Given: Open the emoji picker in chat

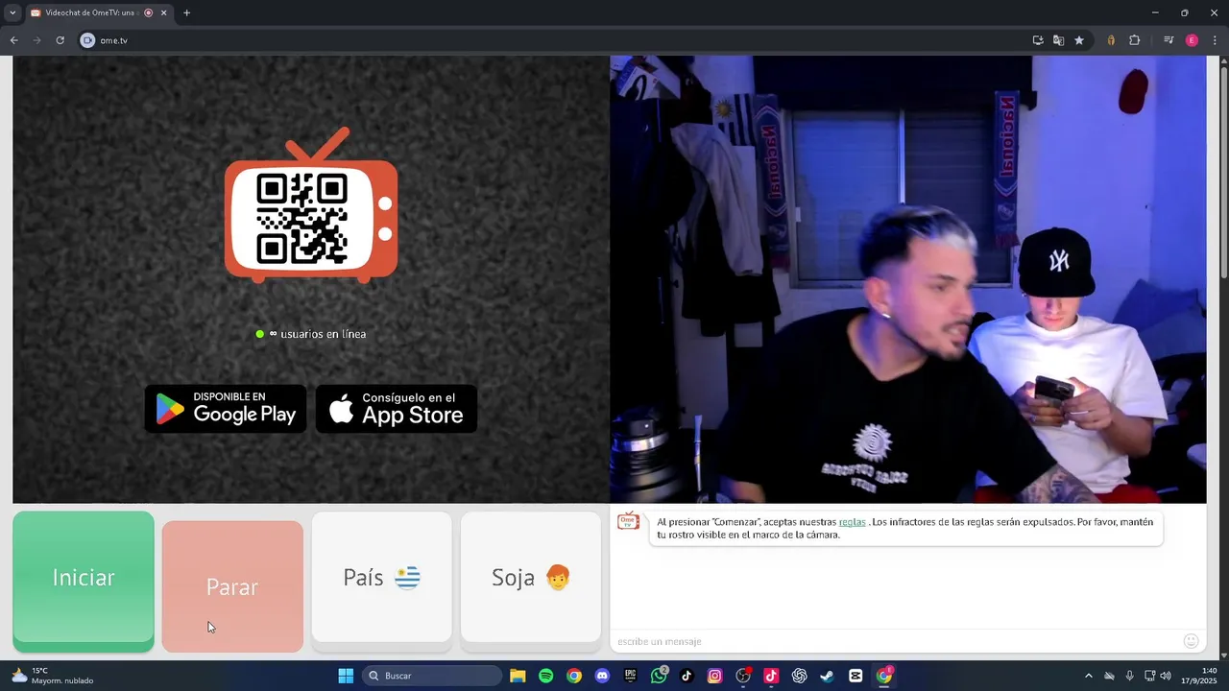Looking at the screenshot, I should [x=1192, y=641].
